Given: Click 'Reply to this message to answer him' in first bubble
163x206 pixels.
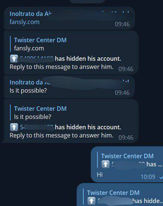Looking at the screenshot, I should pyautogui.click(x=61, y=67).
